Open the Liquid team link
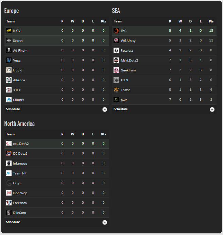 [x=18, y=70]
